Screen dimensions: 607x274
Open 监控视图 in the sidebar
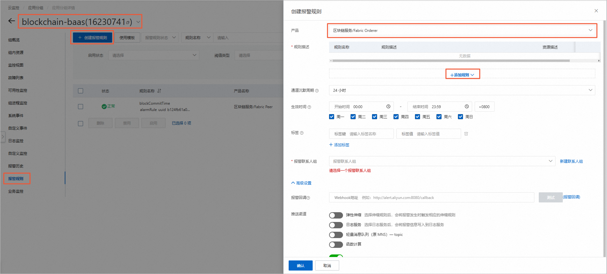point(16,65)
